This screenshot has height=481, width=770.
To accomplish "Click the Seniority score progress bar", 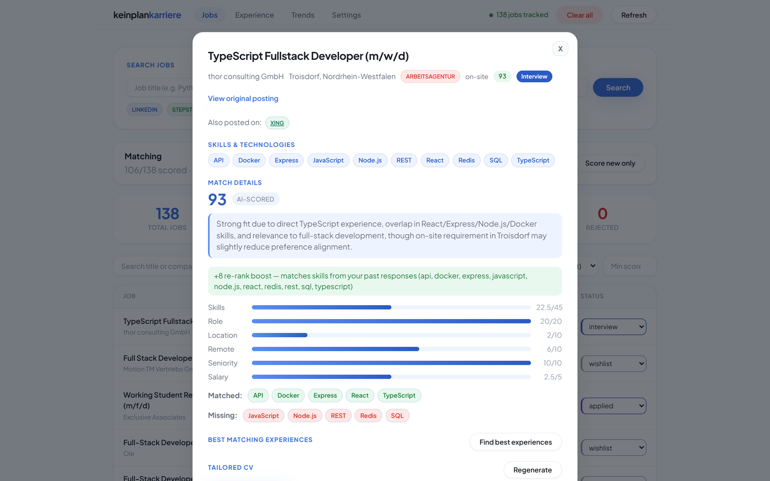I will 391,363.
